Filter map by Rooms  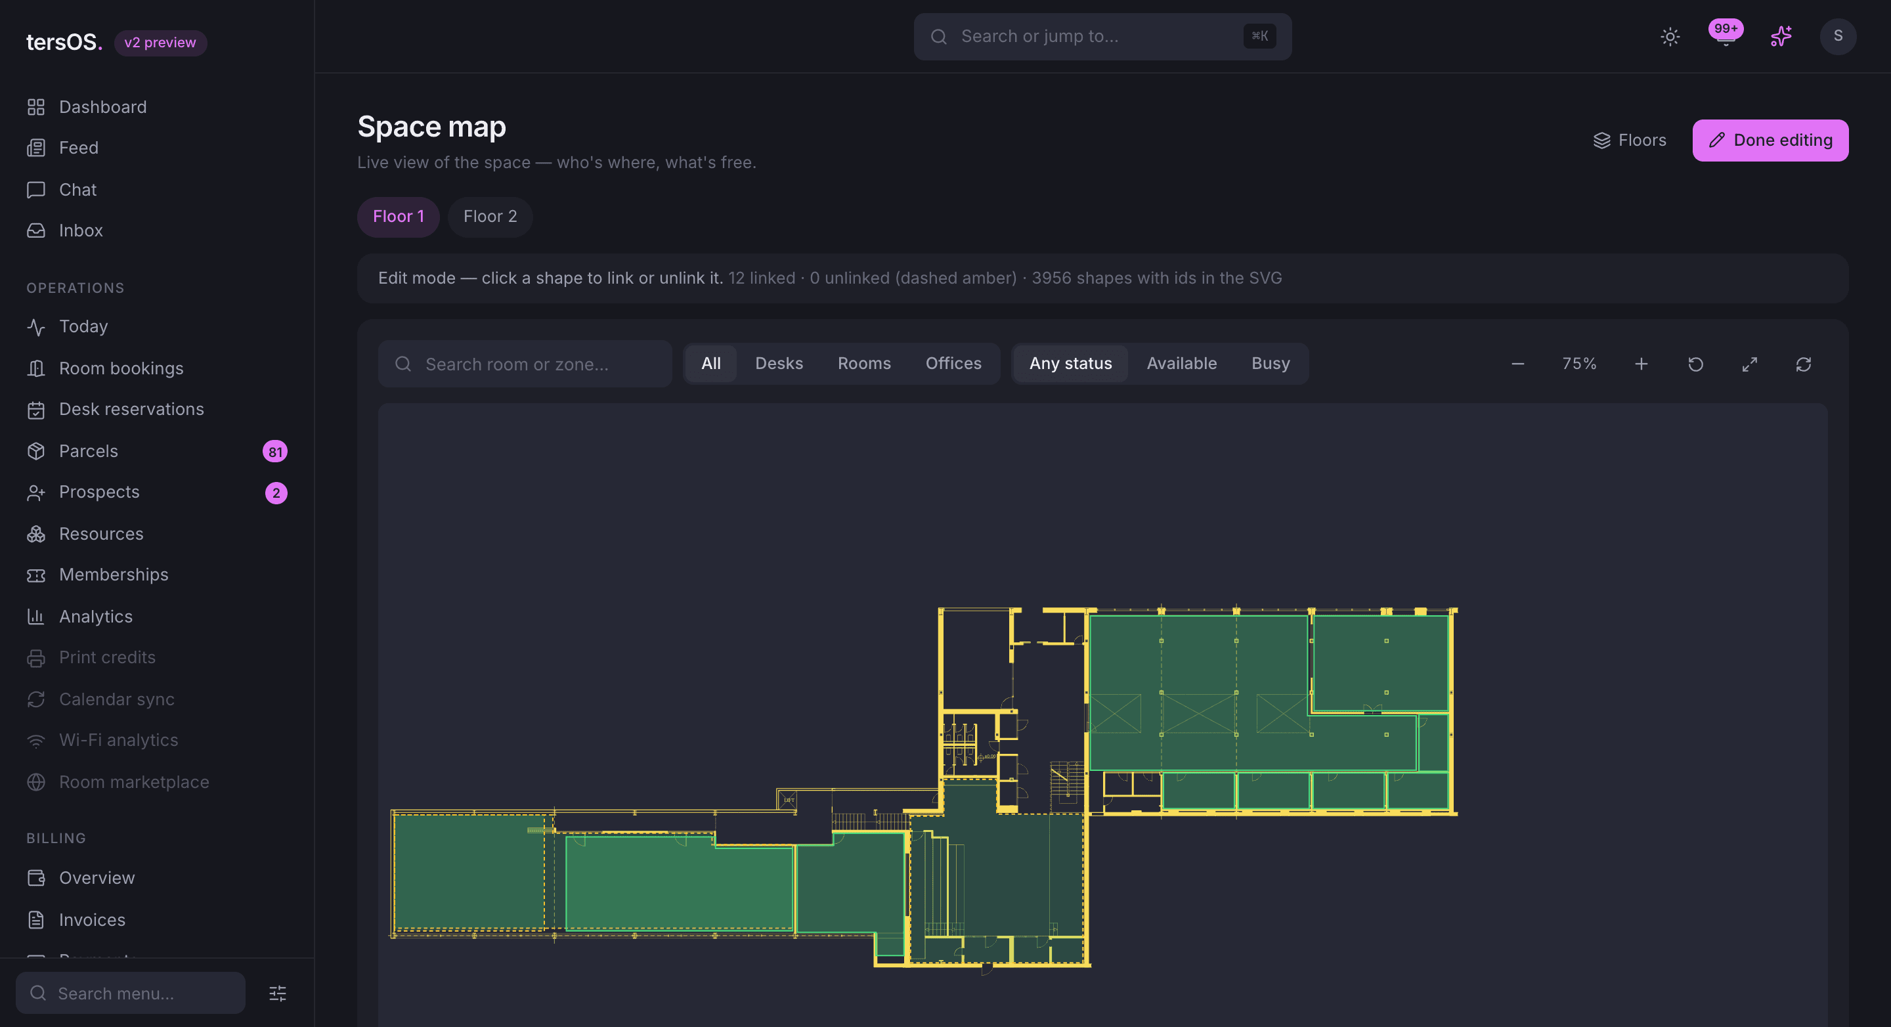tap(864, 364)
